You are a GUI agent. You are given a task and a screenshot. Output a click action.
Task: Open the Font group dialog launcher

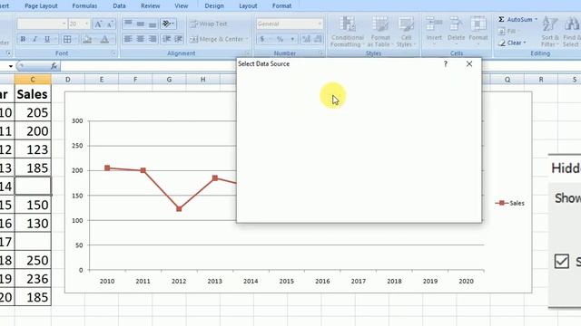[x=113, y=53]
